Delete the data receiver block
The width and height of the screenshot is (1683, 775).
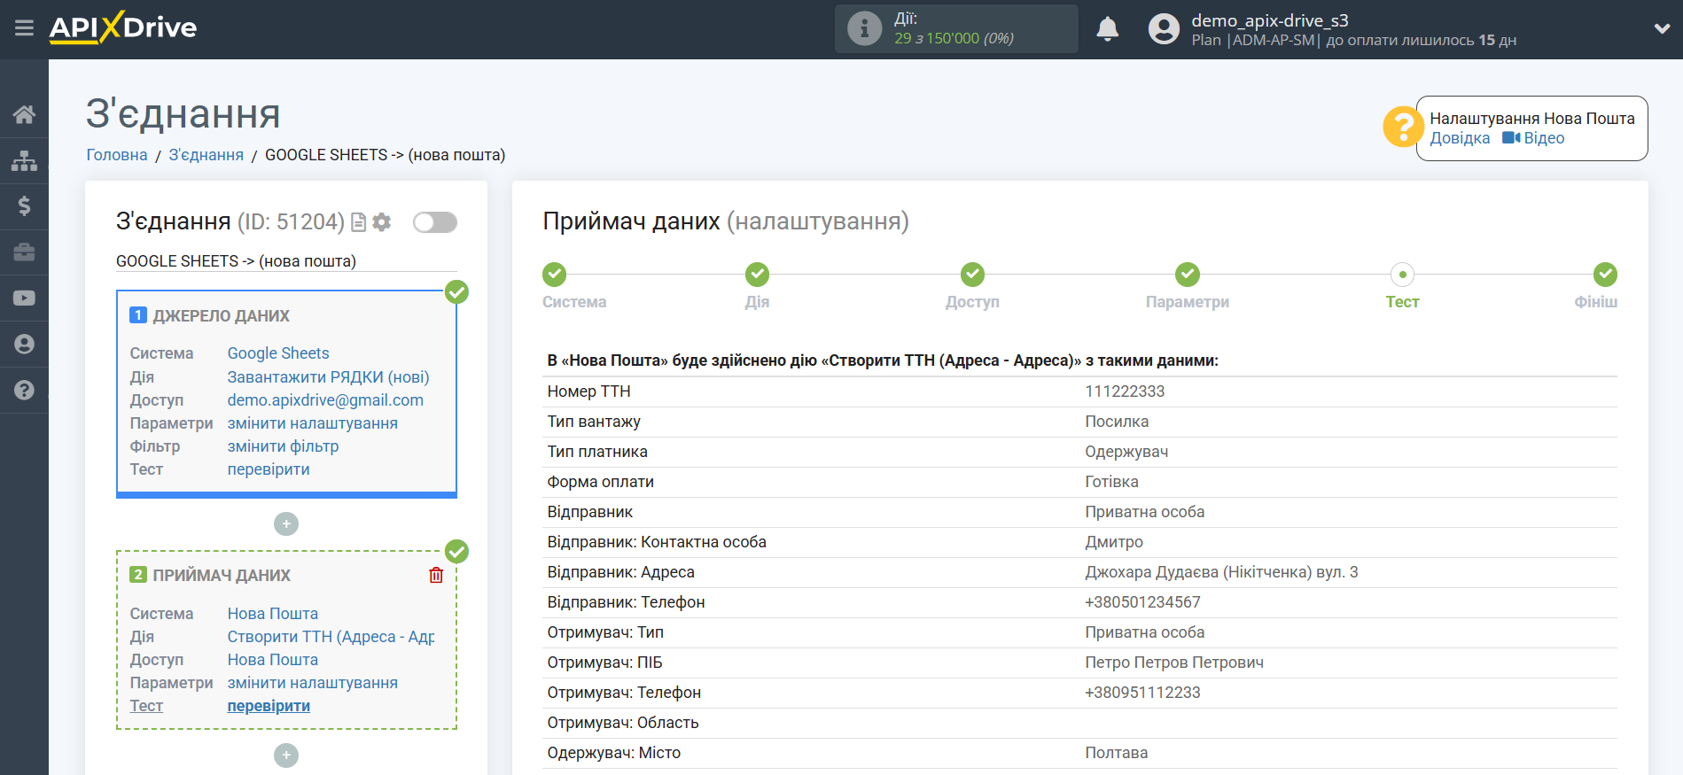(436, 576)
